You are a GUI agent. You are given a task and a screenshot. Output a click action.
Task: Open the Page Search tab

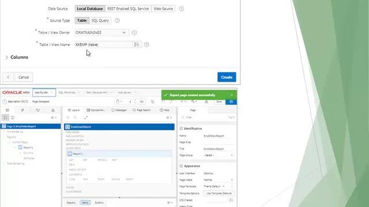tap(141, 110)
